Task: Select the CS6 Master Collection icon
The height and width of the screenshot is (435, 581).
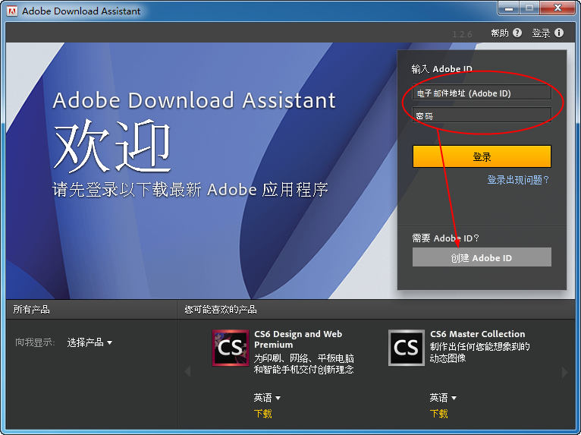Action: tap(406, 348)
